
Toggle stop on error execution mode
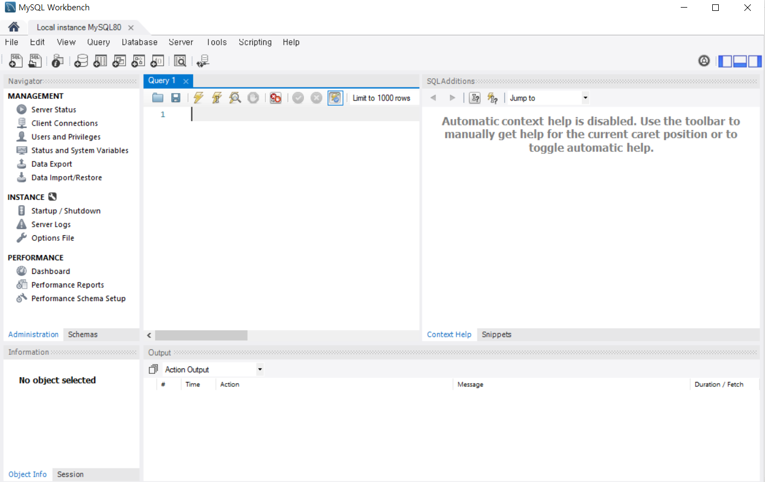(x=276, y=98)
